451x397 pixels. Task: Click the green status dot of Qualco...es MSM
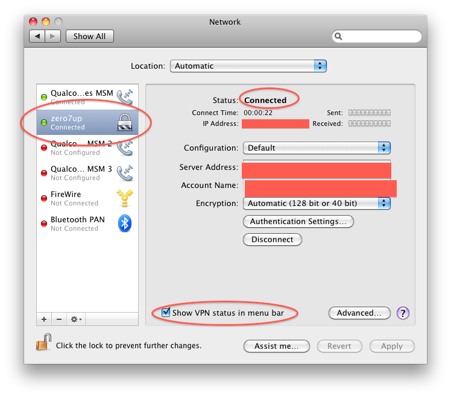[44, 97]
